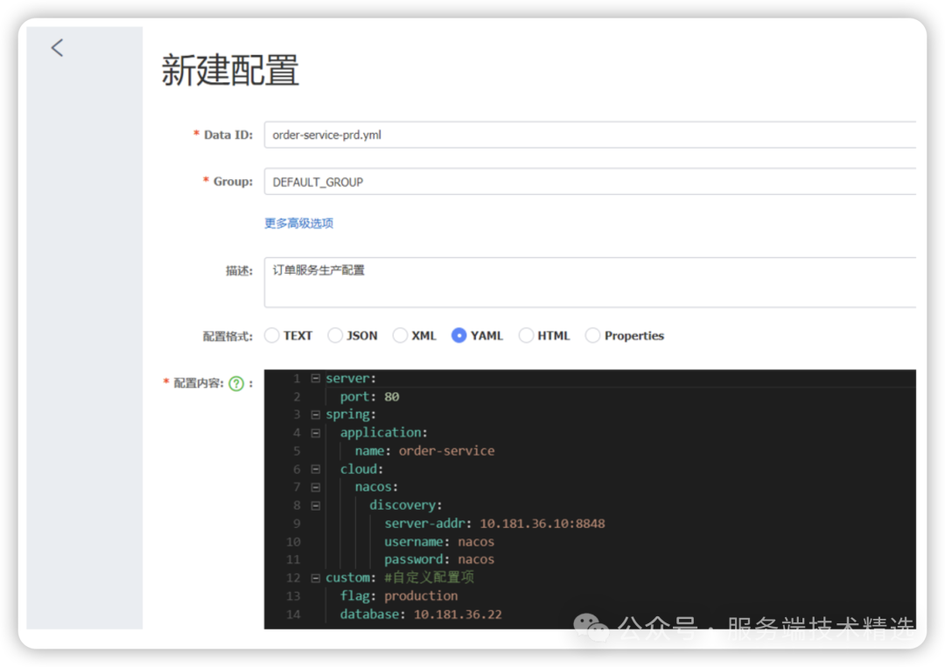945x667 pixels.
Task: Pick the HTML format radio button
Action: click(x=526, y=336)
